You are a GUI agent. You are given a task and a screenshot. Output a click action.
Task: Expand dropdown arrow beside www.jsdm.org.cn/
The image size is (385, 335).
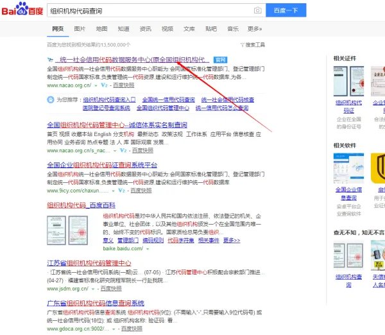[93, 289]
